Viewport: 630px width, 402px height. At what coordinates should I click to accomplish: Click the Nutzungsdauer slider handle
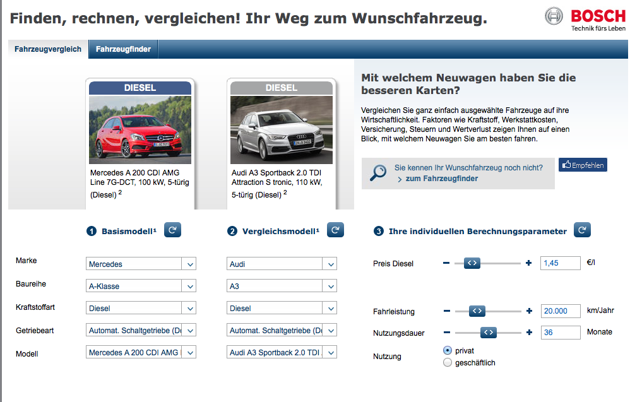coord(489,333)
